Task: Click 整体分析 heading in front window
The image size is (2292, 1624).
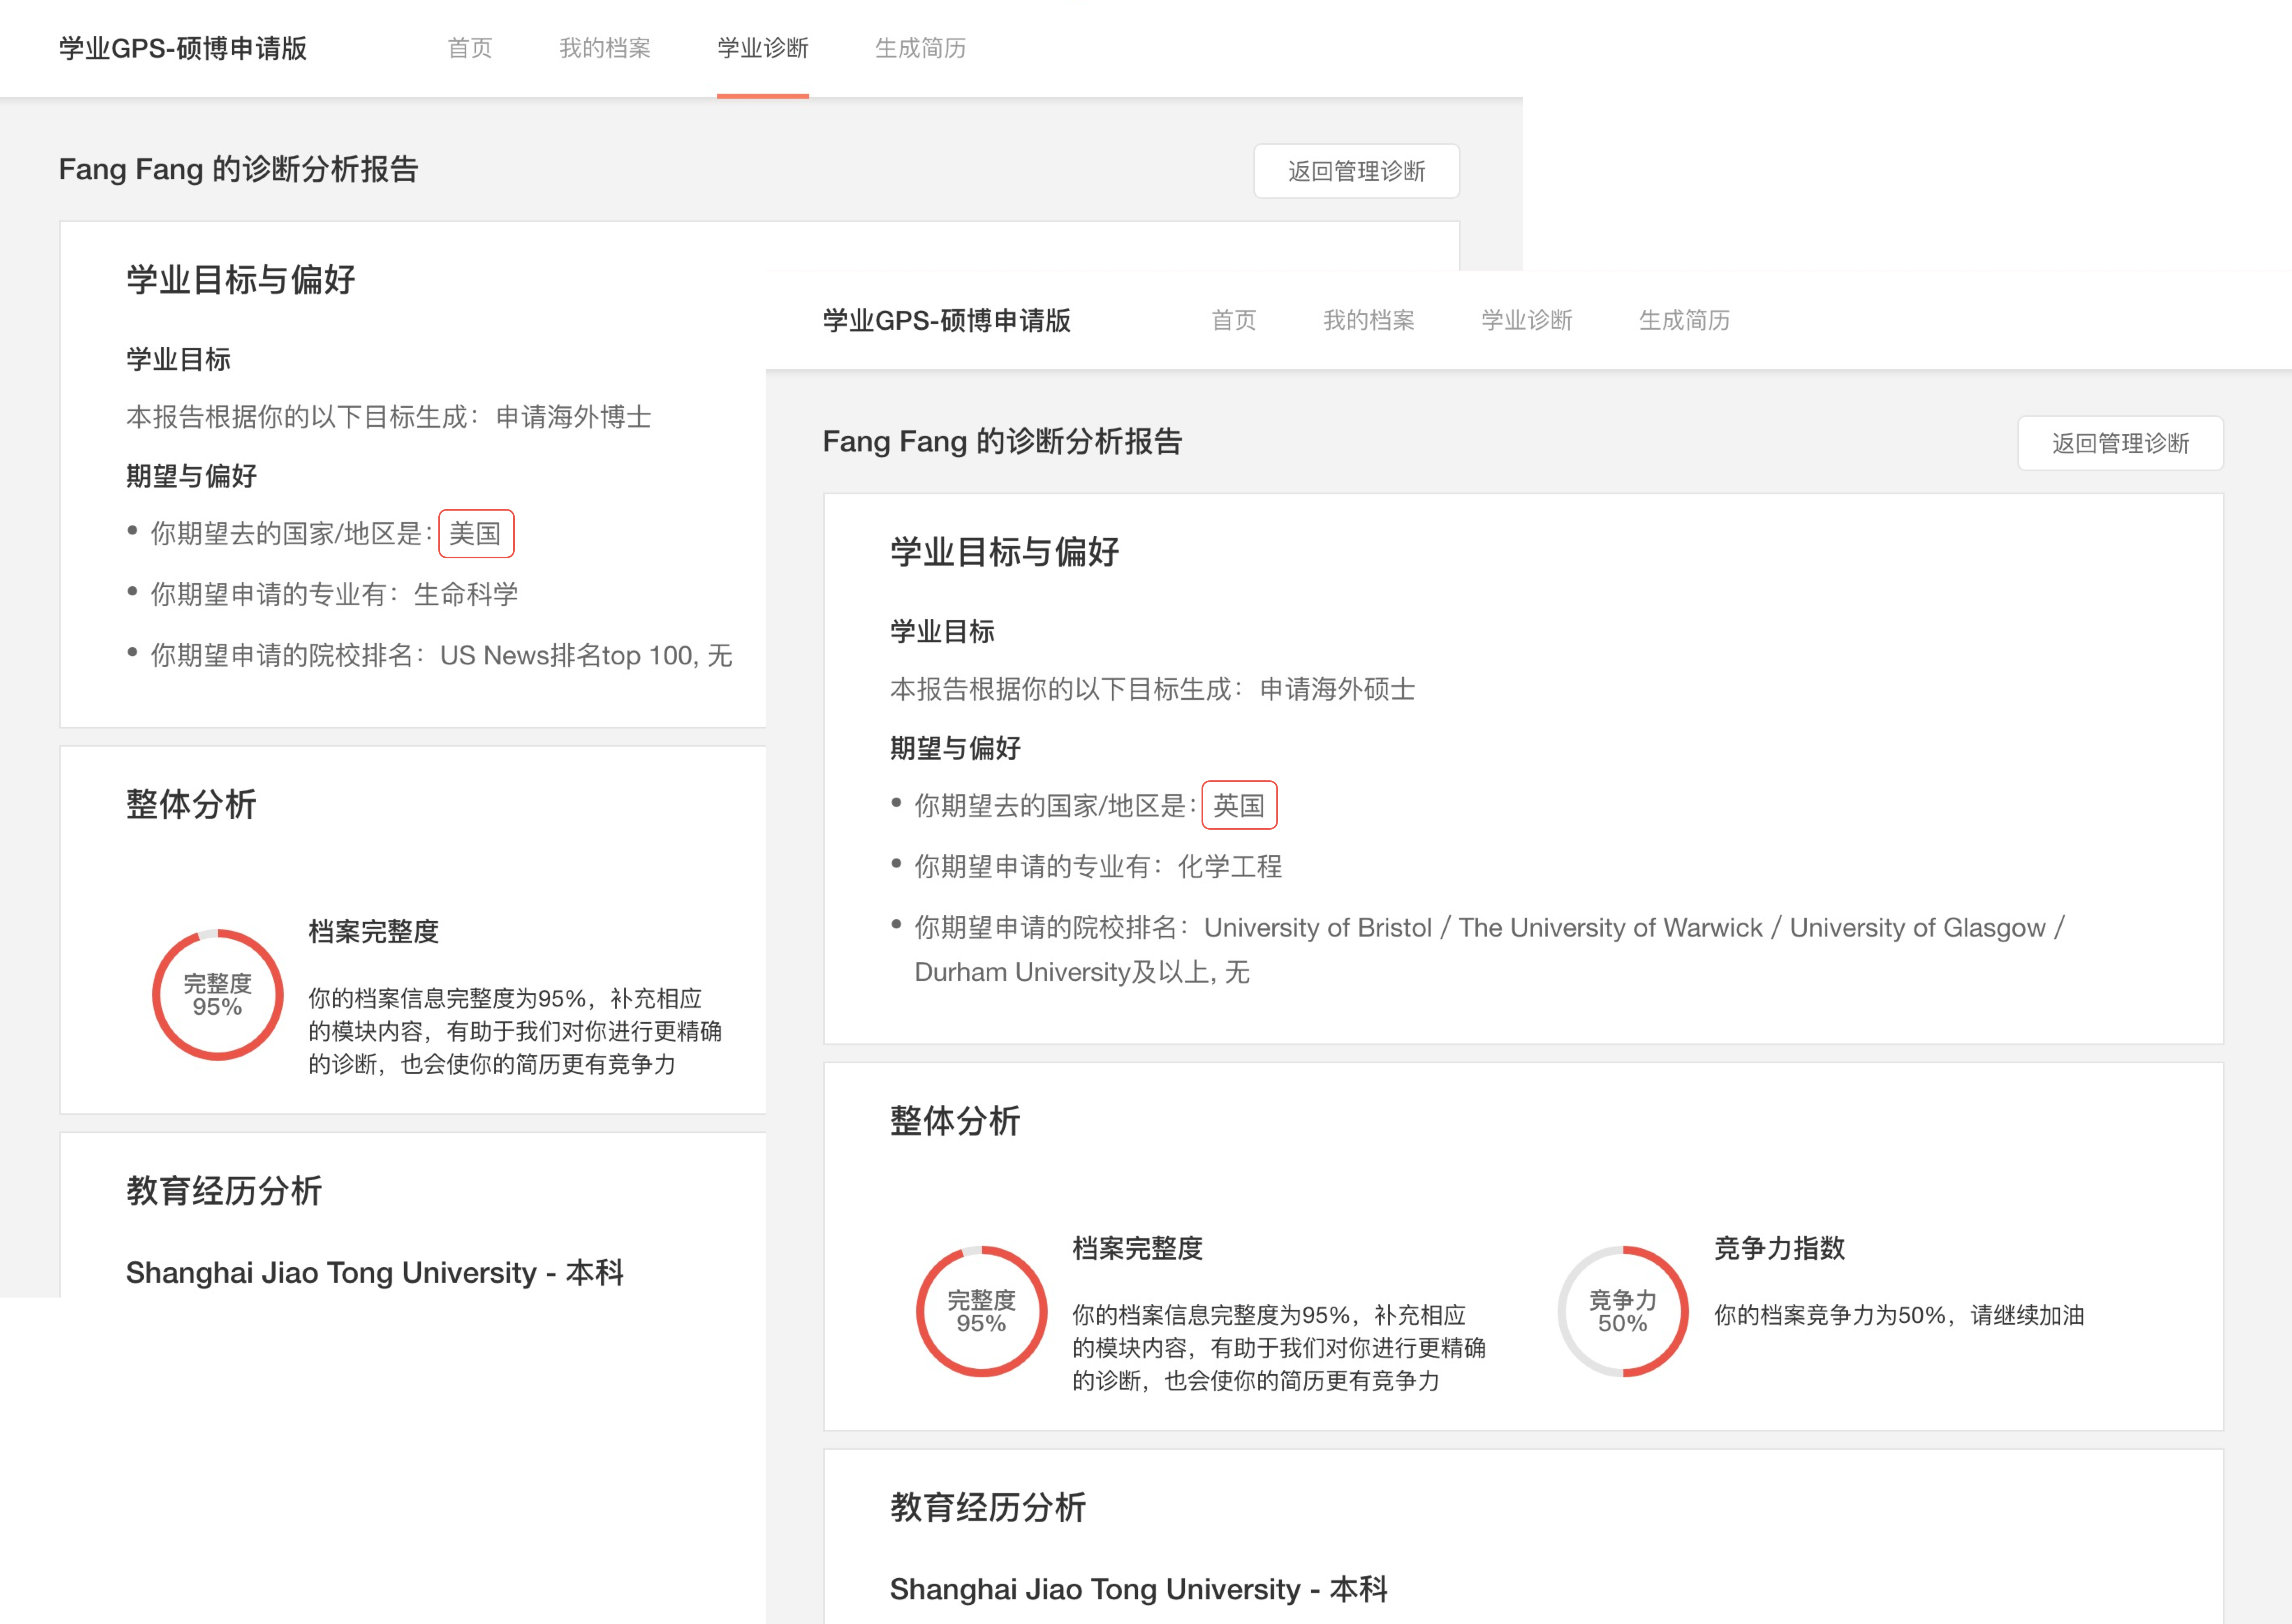Action: point(955,1121)
